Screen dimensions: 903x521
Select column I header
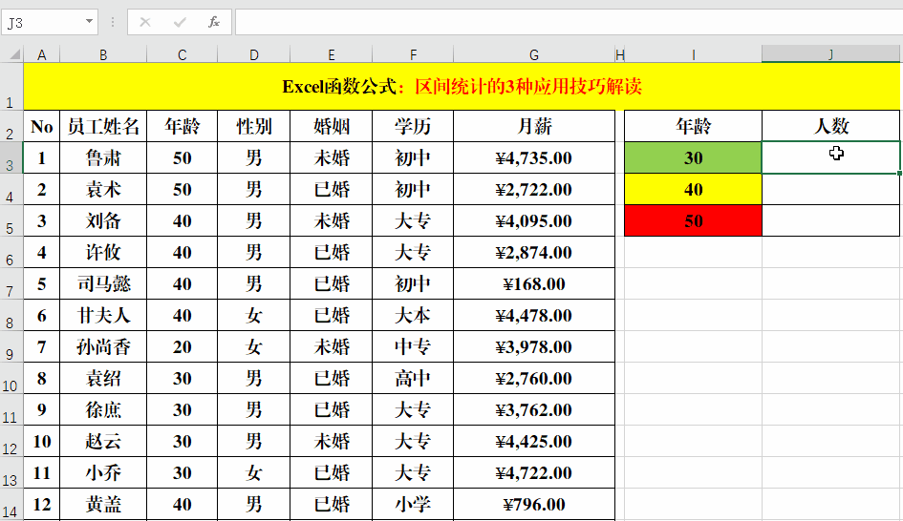(694, 54)
